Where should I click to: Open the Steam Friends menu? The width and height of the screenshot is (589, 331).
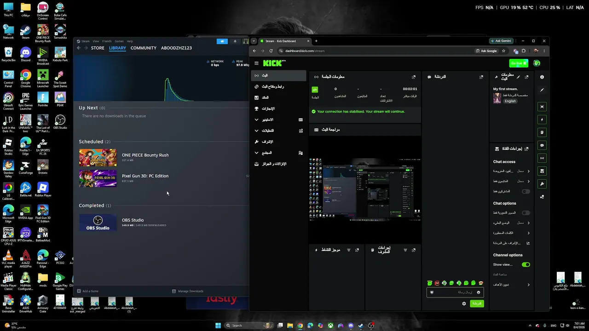[x=107, y=41]
